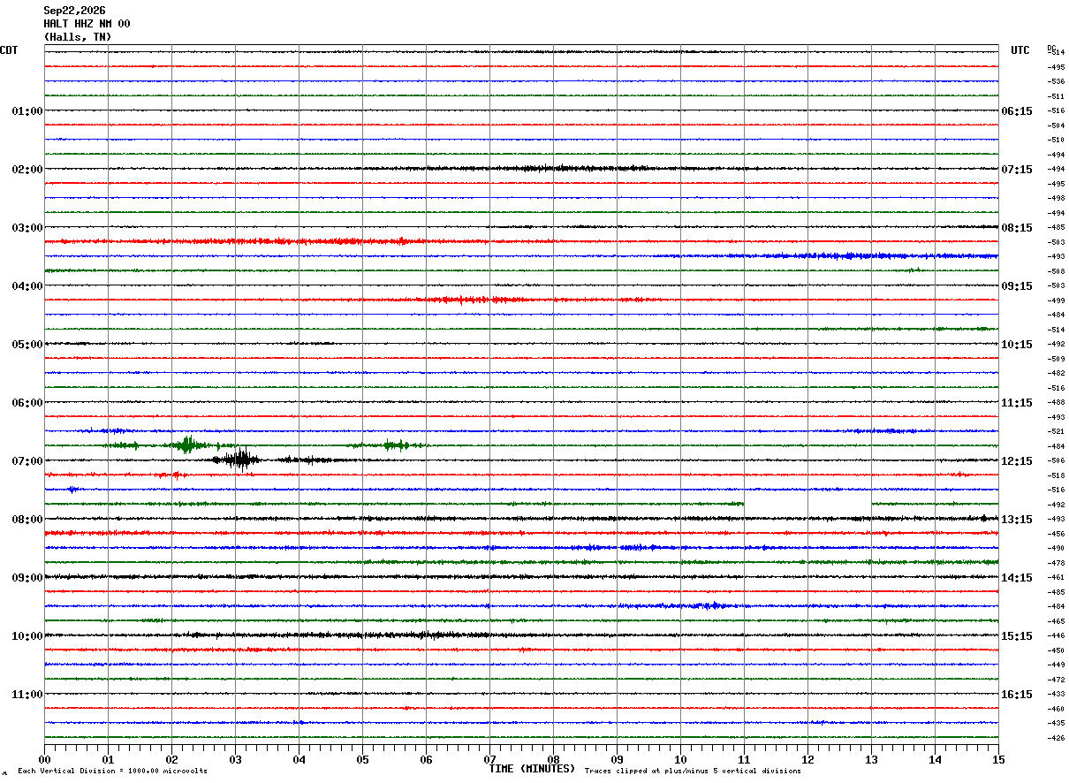Click the minute 15 label on the time axis
1069x783 pixels.
tap(997, 759)
